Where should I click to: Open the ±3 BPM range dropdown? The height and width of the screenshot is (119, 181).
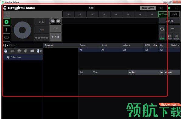click(155, 45)
